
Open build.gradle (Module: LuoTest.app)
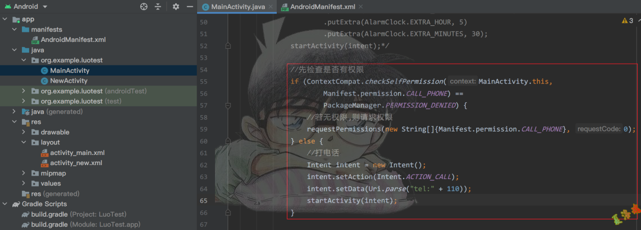[81, 224]
